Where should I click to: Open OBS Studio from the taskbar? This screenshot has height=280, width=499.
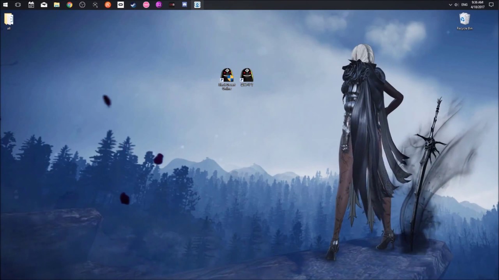82,5
